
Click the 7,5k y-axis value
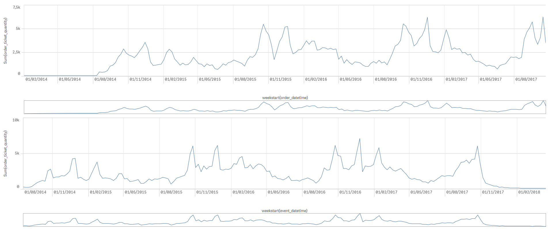coord(16,7)
